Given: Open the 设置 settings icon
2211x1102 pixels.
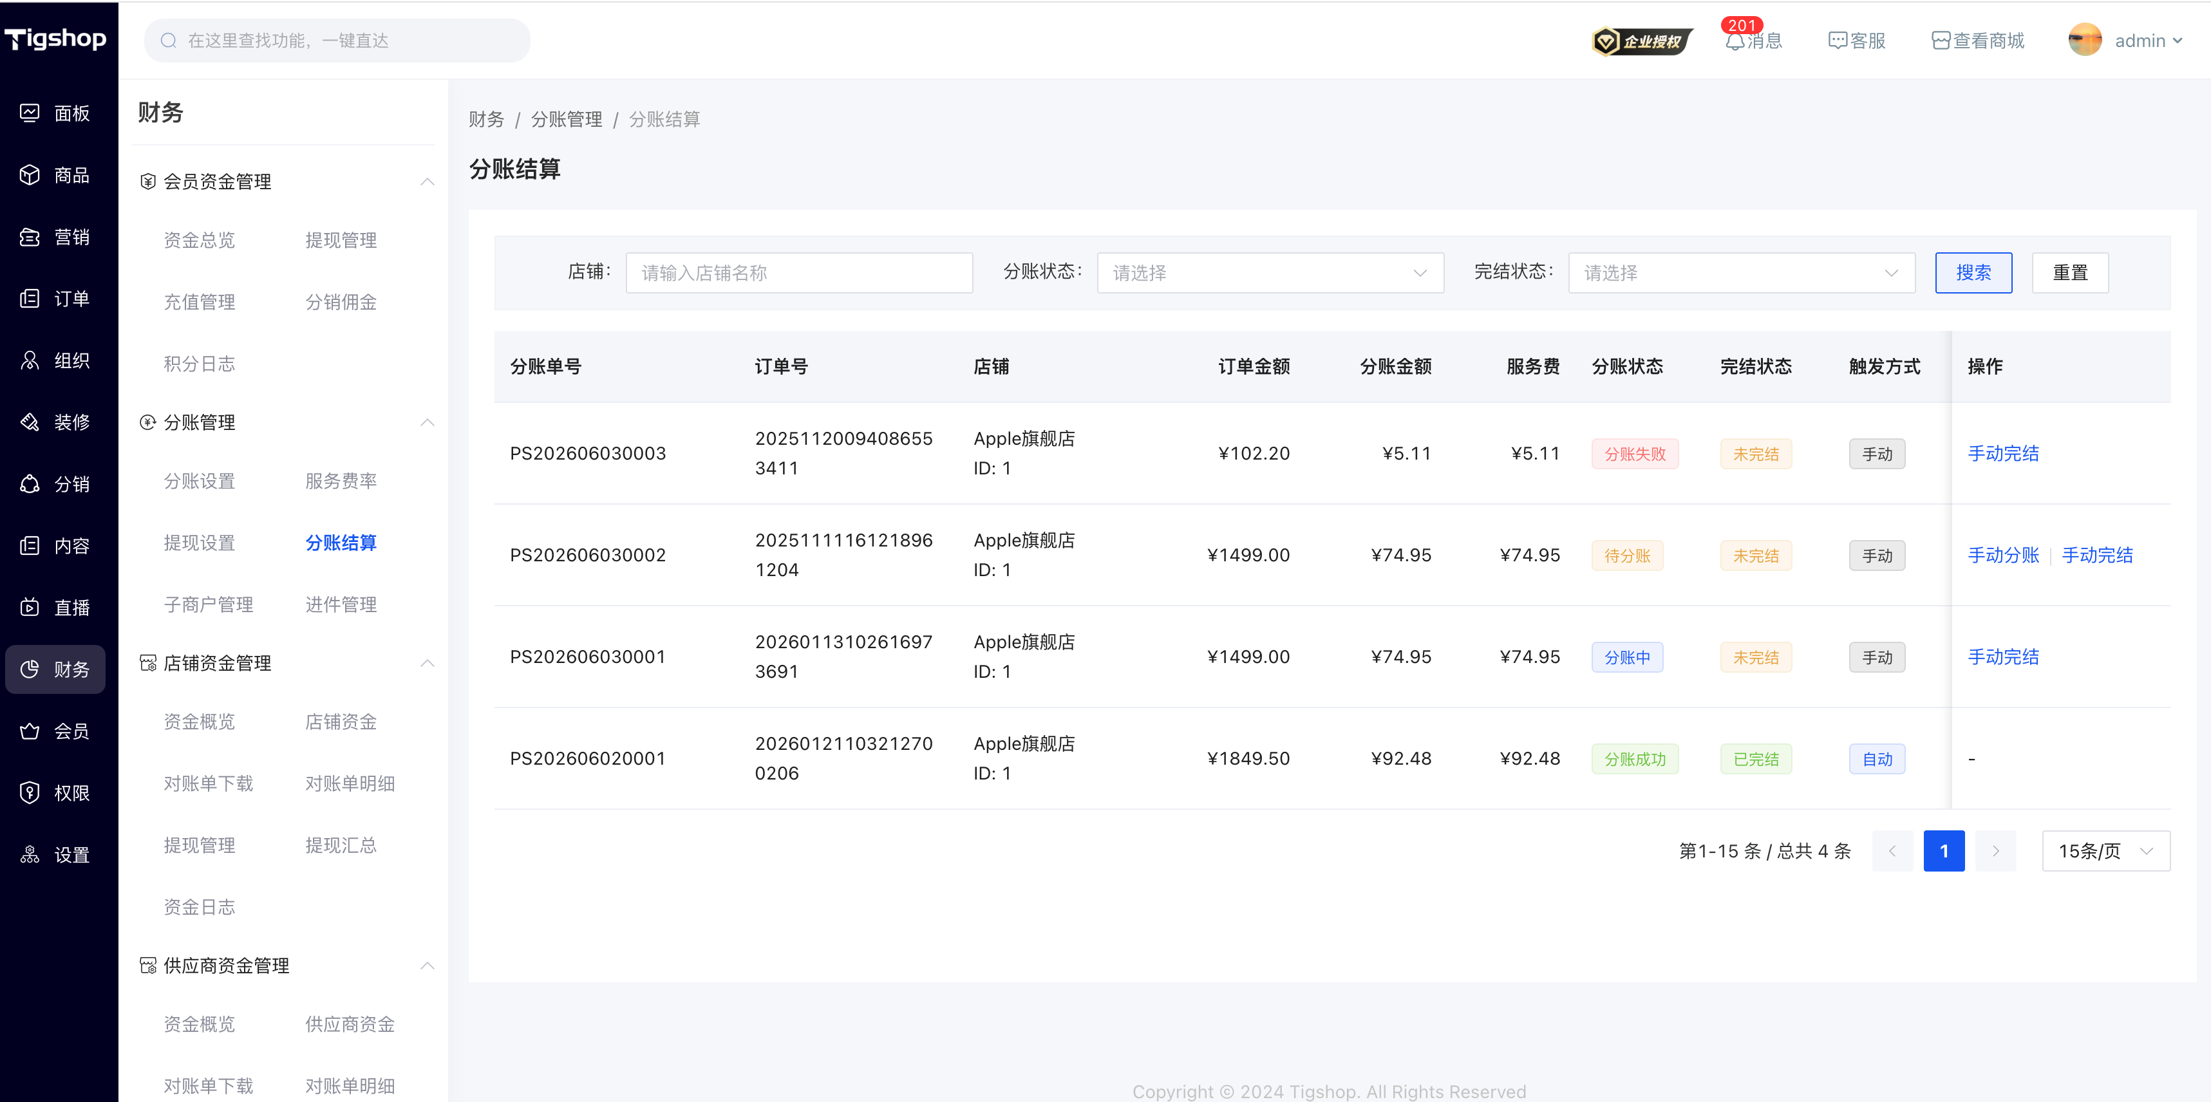Looking at the screenshot, I should click(30, 854).
